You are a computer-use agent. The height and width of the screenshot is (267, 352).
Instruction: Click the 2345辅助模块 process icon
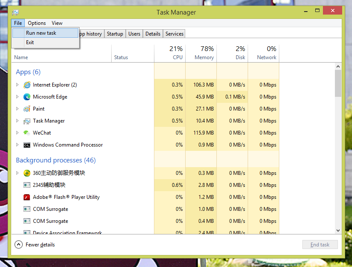click(27, 185)
